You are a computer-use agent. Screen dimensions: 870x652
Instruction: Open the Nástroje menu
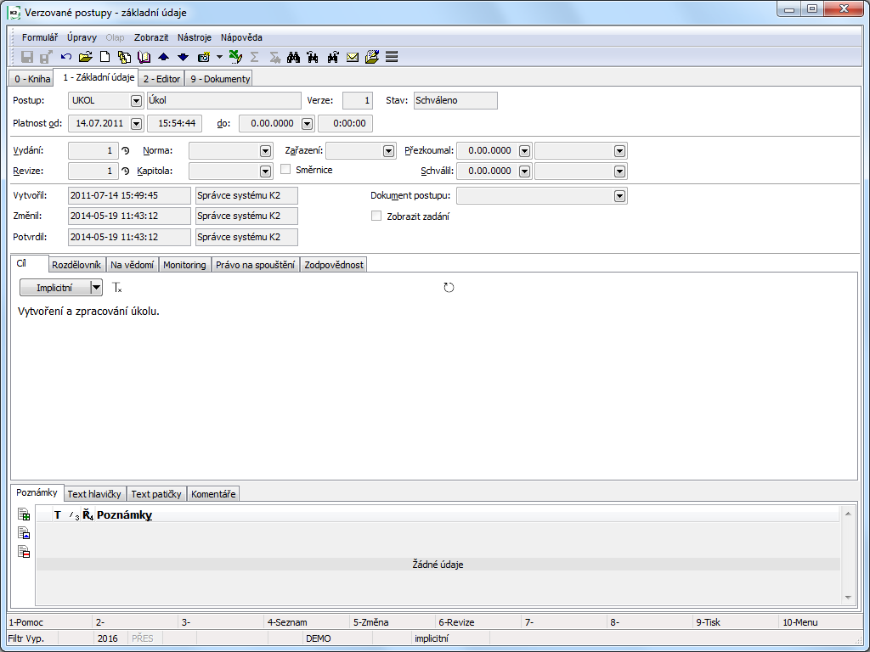pyautogui.click(x=195, y=37)
